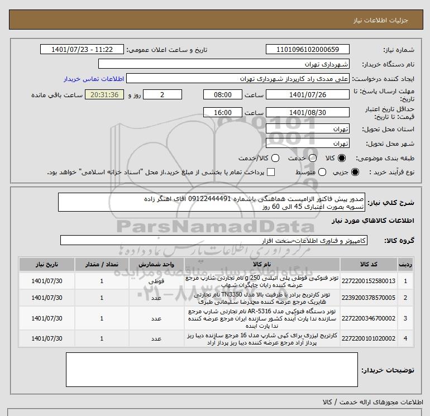Click the Brother TN3350 toner cartridge name
The width and height of the screenshot is (430, 416).
[x=262, y=298]
